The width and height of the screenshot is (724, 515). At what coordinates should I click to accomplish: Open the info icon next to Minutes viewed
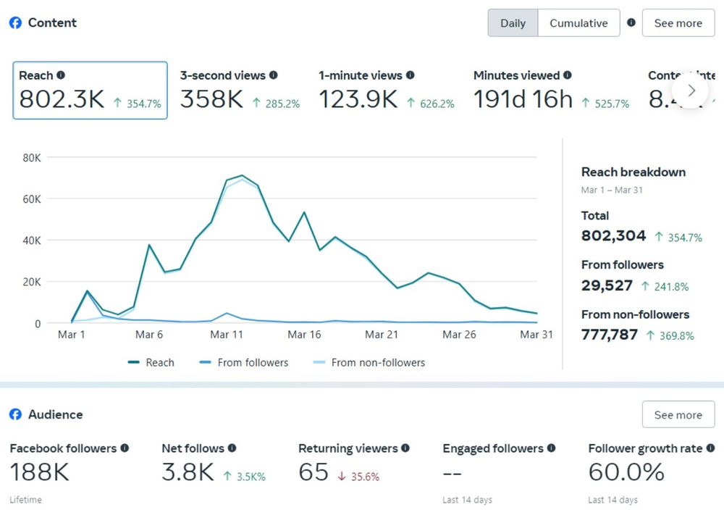point(568,75)
